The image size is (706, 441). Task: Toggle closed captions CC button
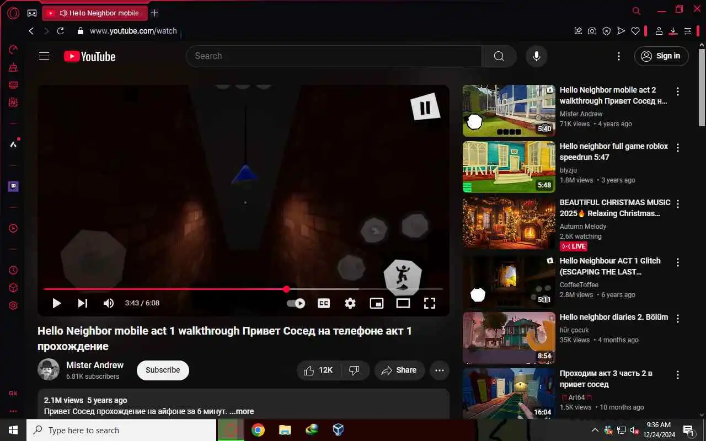coord(324,303)
